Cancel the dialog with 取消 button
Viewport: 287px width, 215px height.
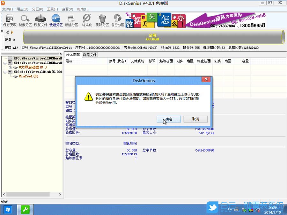point(195,119)
